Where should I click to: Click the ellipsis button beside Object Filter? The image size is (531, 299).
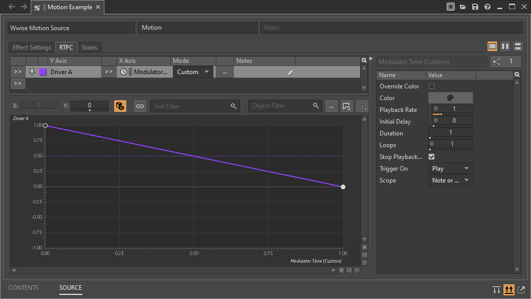click(331, 106)
